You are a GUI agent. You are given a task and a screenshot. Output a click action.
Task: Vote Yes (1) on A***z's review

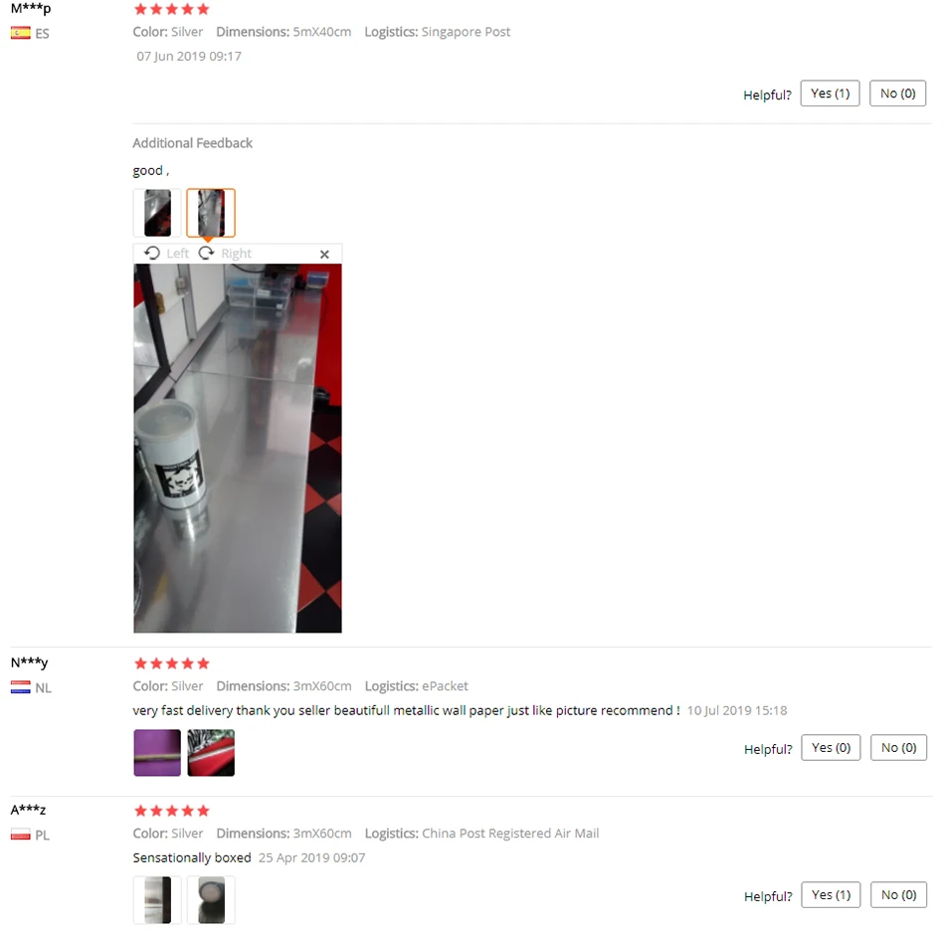(831, 895)
